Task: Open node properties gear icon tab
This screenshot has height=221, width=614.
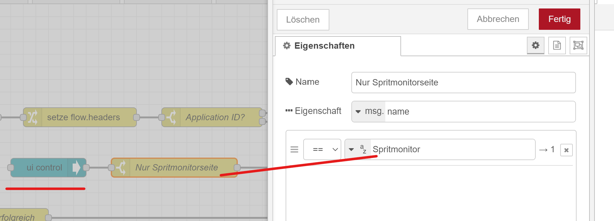Action: click(x=535, y=46)
